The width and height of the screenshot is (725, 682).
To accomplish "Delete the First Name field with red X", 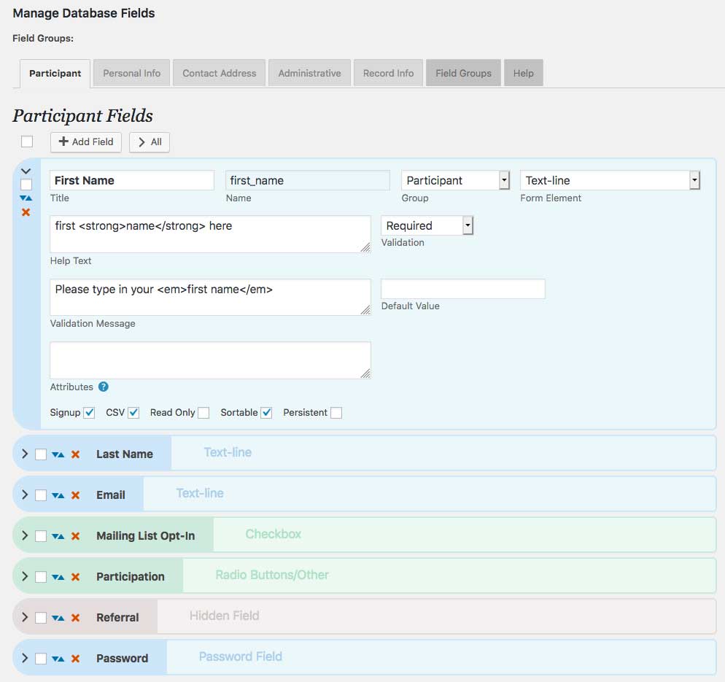I will point(26,212).
